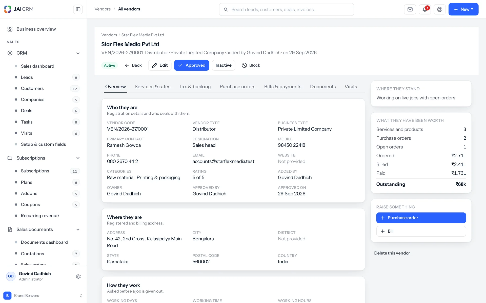The image size is (486, 303).
Task: Open notifications bell icon
Action: pyautogui.click(x=425, y=9)
